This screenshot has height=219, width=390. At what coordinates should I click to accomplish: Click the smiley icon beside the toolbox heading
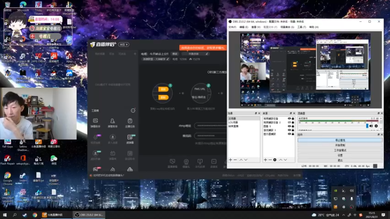(133, 110)
